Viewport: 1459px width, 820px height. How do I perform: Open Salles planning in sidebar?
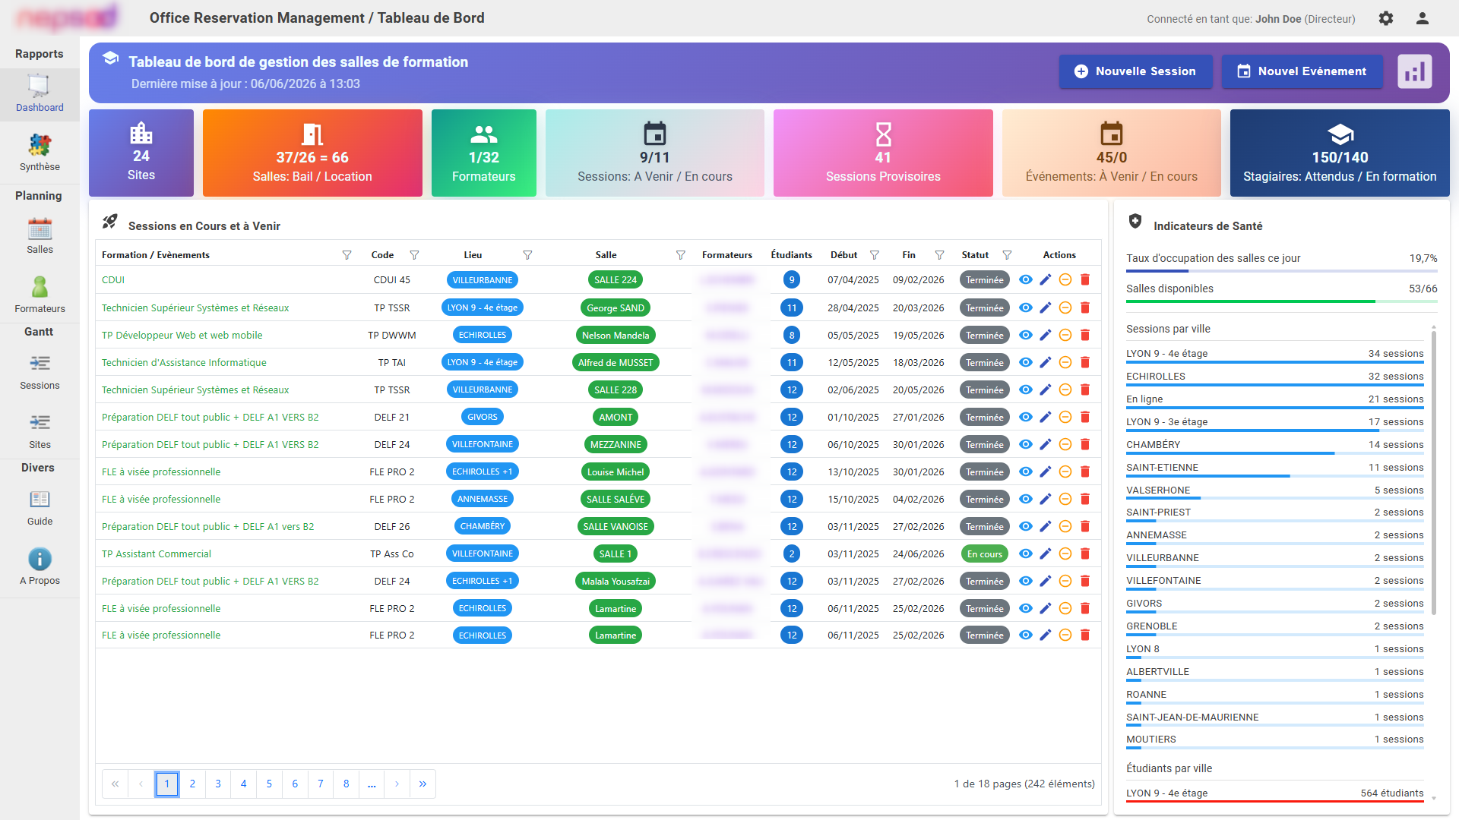coord(40,235)
